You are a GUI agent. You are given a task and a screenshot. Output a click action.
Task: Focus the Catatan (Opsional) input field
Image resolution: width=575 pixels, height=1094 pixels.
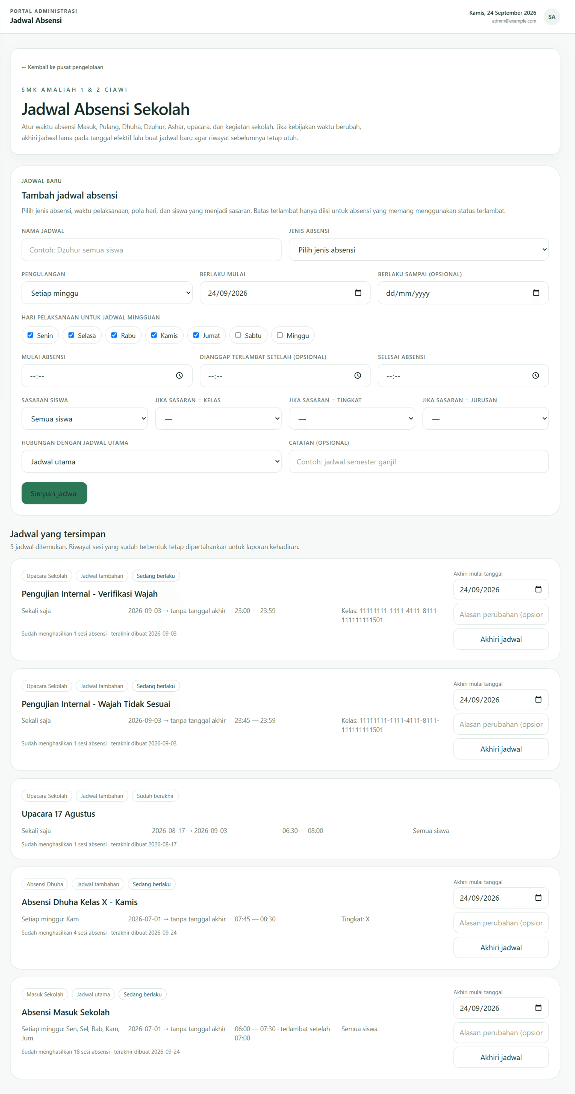(x=418, y=462)
